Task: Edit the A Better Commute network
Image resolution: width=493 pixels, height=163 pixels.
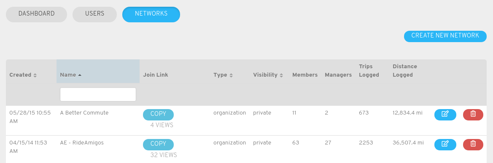Action: (x=445, y=115)
